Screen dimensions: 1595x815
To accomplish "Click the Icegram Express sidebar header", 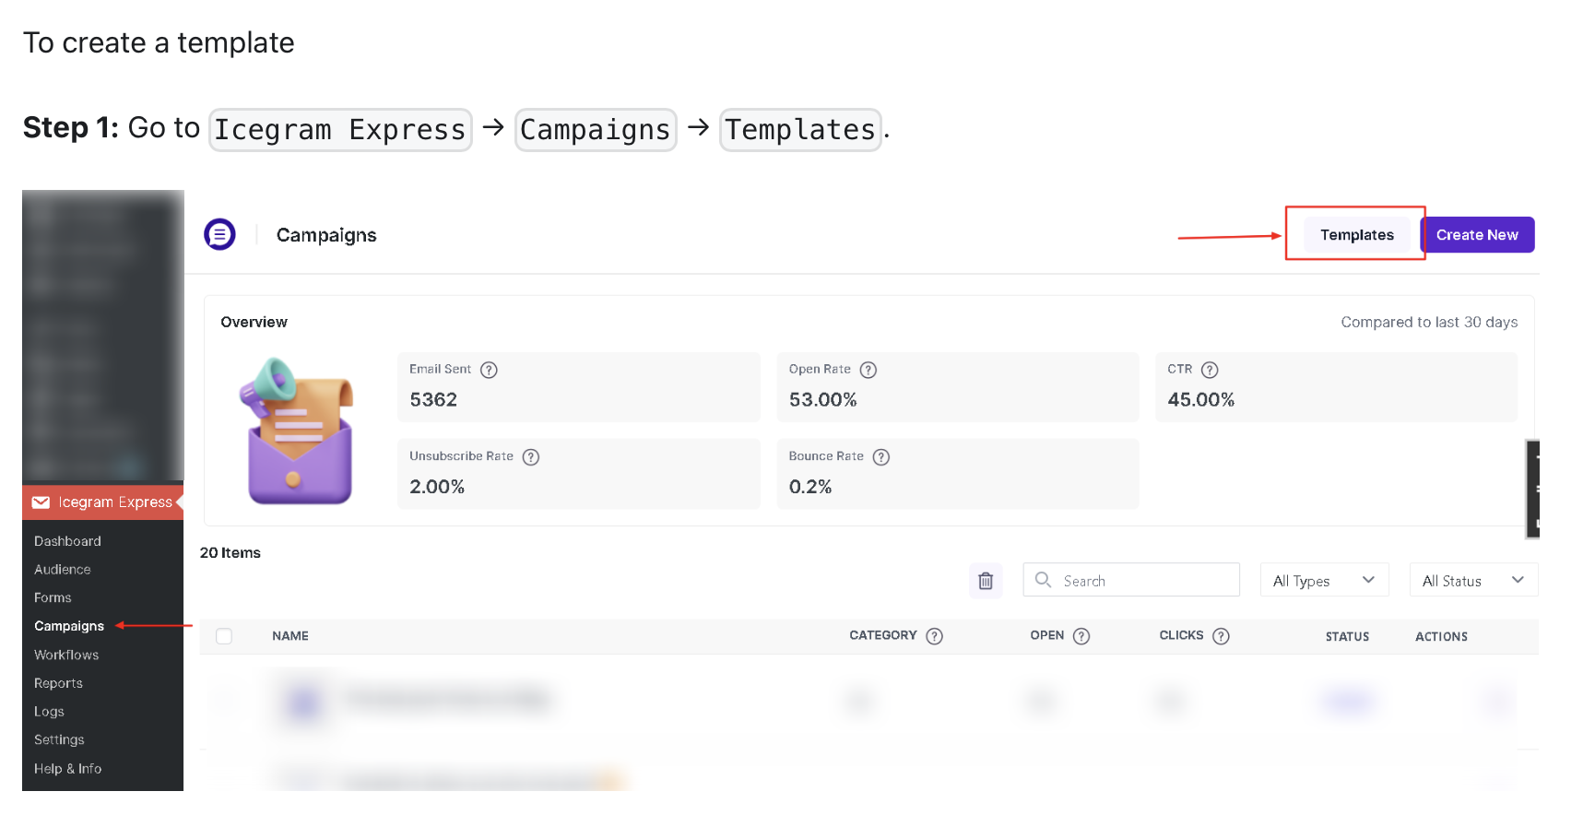I will (x=103, y=502).
